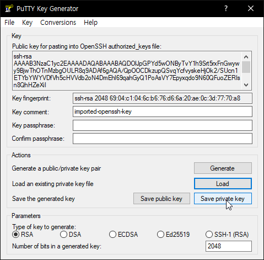
Task: Open the Key menu
Action: point(27,23)
